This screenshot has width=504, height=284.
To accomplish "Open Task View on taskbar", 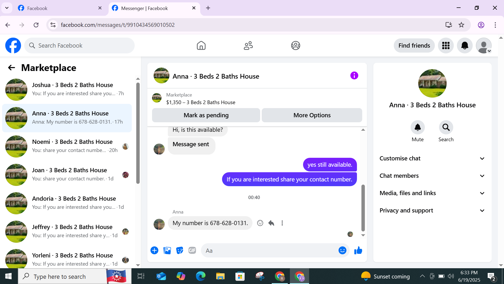I will coord(141,276).
